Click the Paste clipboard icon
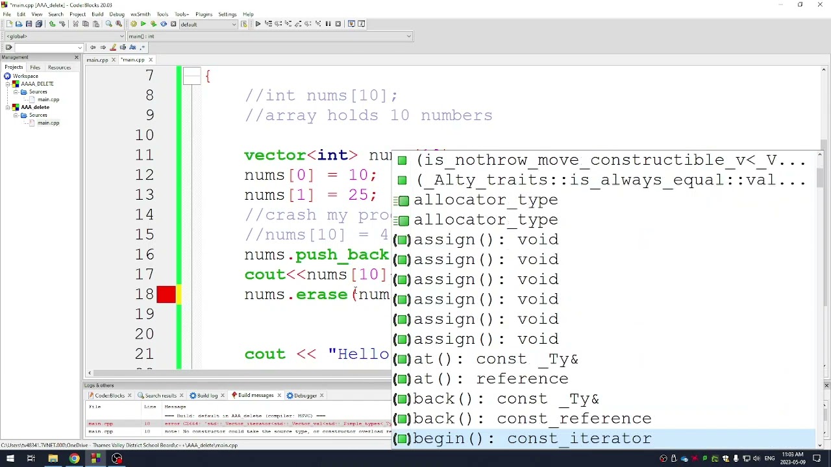The height and width of the screenshot is (467, 831). 96,24
